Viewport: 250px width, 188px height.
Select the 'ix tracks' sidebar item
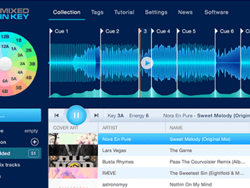point(10,165)
